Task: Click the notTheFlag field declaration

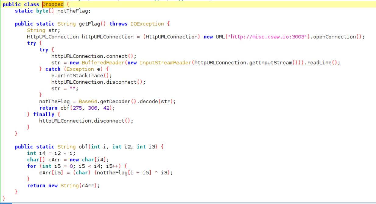Action: (53, 11)
